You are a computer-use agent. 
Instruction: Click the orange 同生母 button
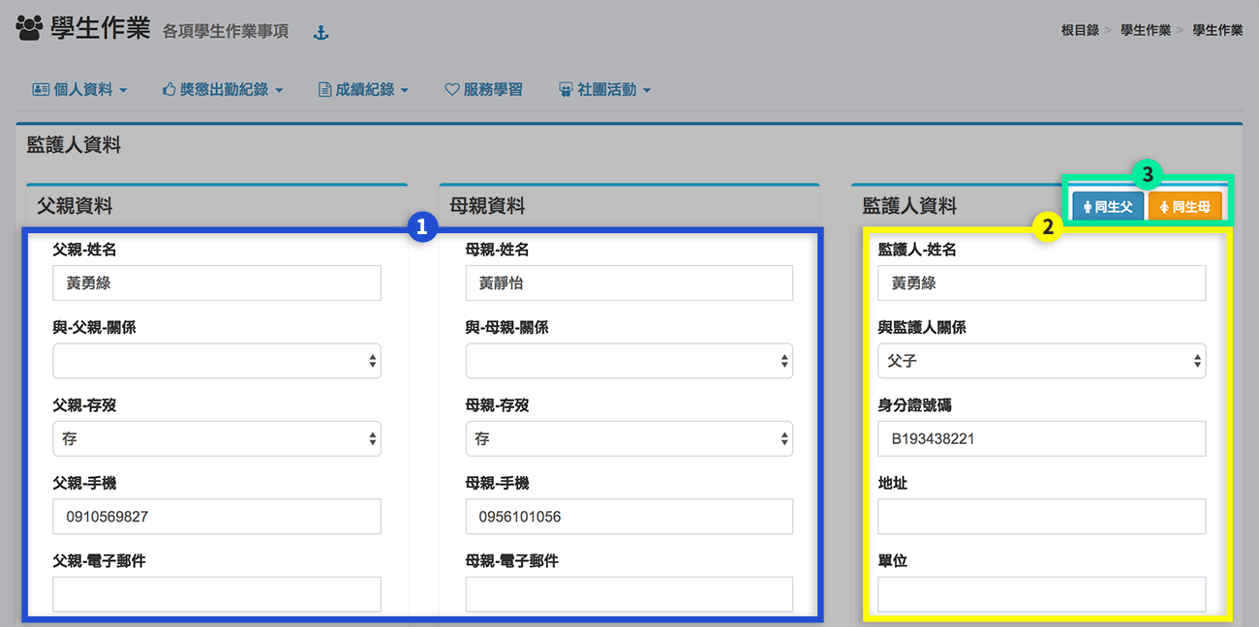tap(1184, 207)
